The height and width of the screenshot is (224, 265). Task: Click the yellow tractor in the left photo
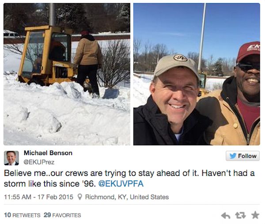(47, 55)
